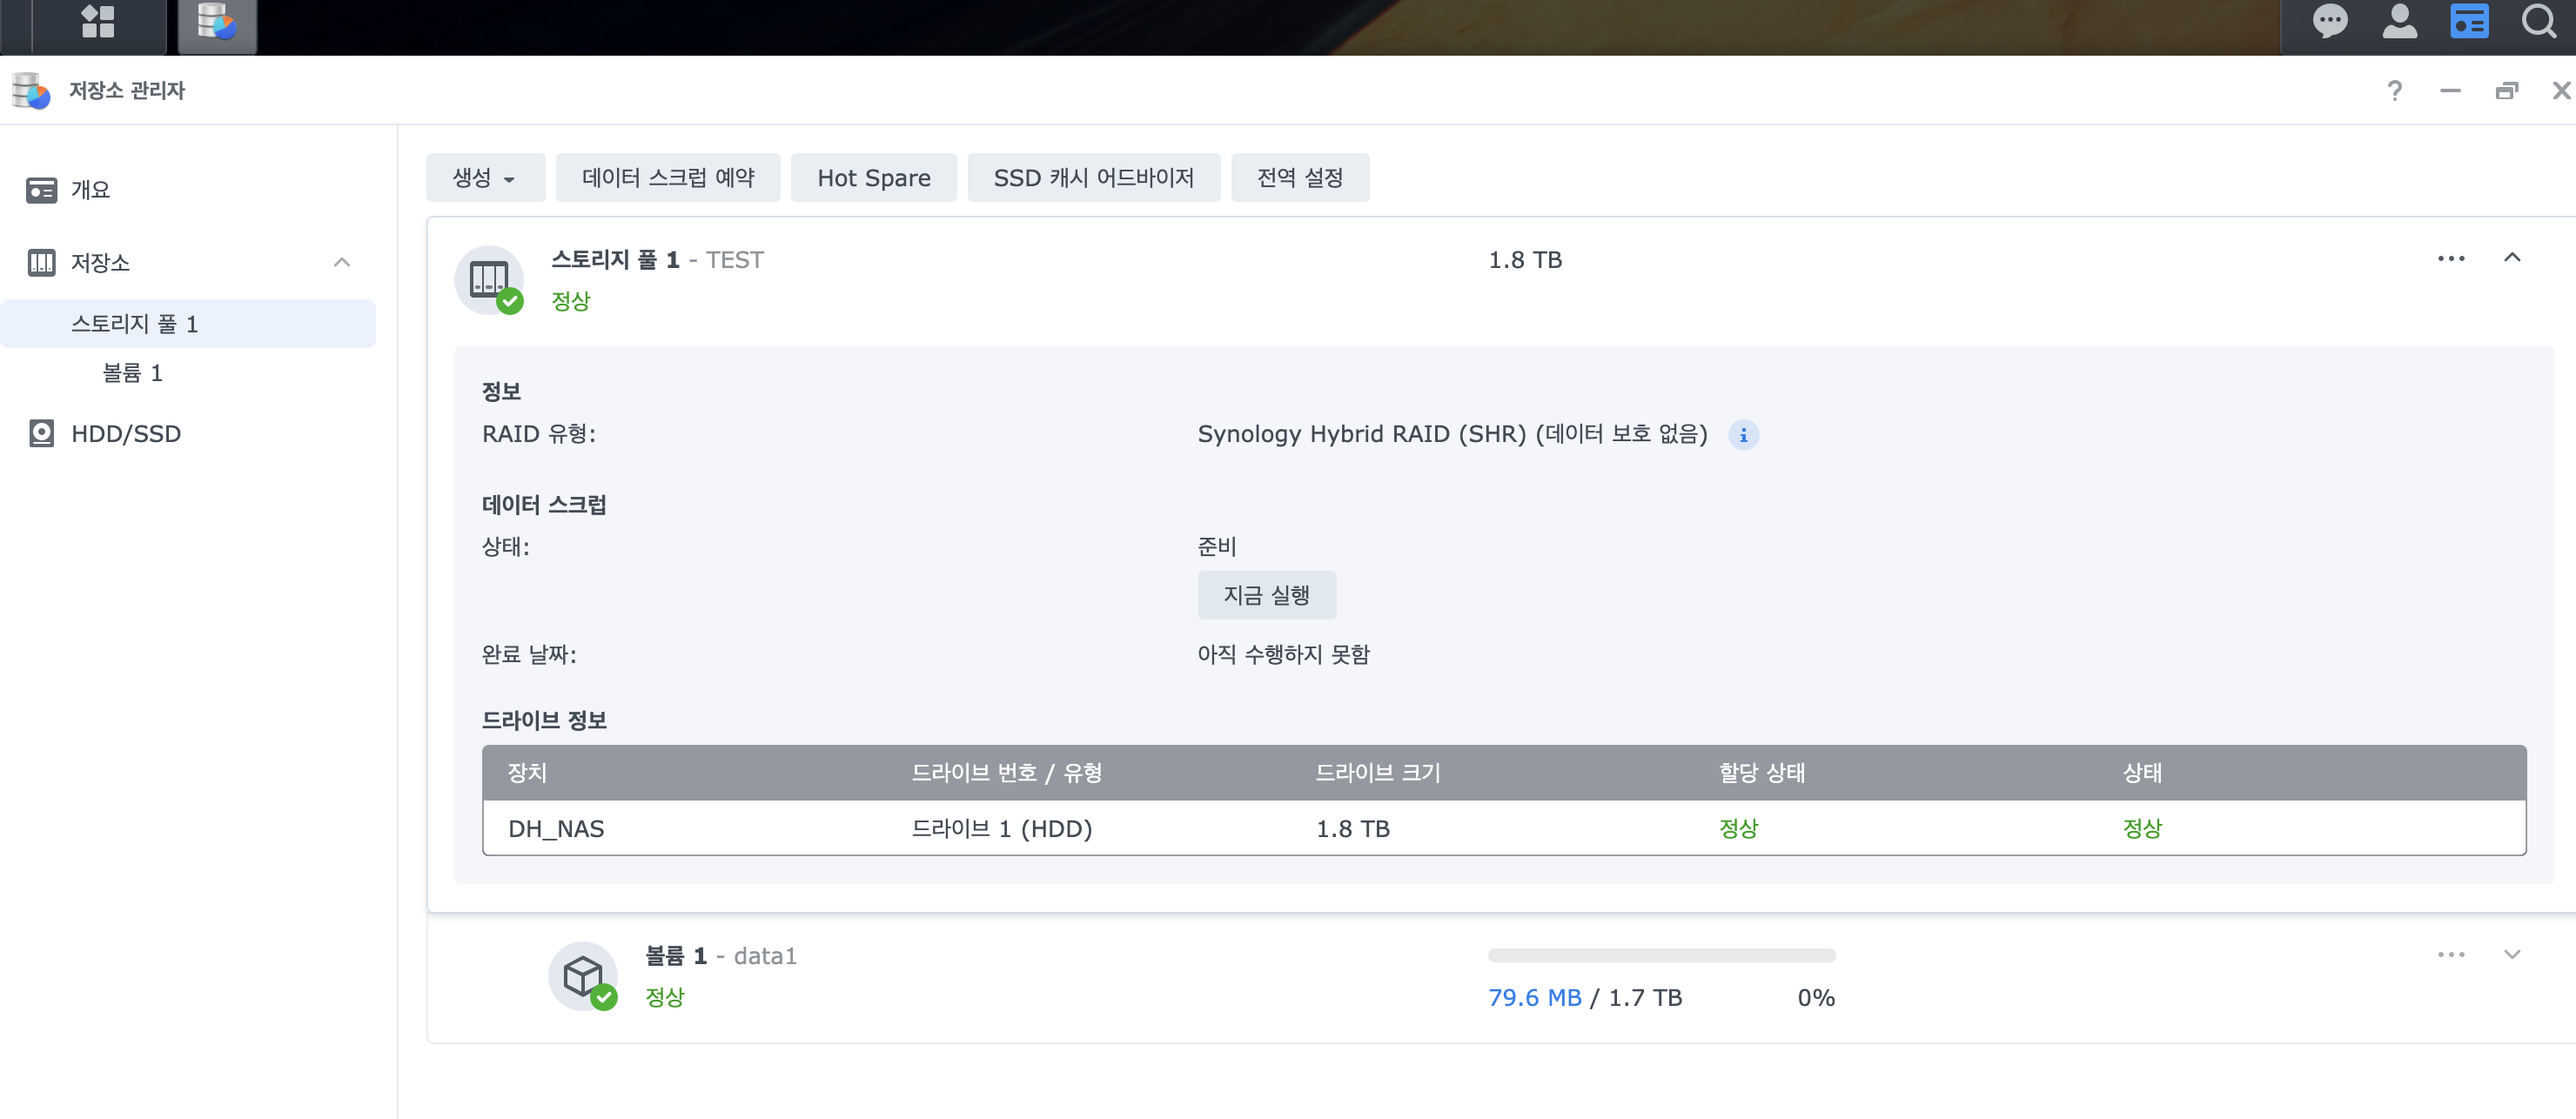Click the Synology Hybrid RAID (SHR) text
The width and height of the screenshot is (2576, 1119).
pyautogui.click(x=1361, y=434)
